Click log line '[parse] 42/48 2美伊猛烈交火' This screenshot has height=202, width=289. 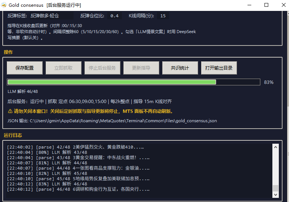pyautogui.click(x=75, y=147)
